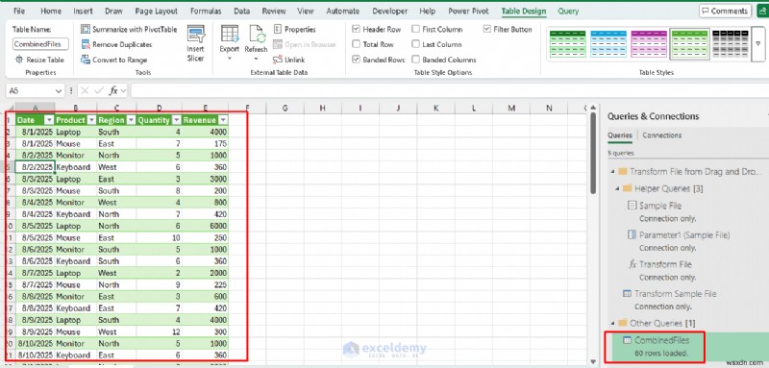
Task: Switch to the Query ribbon tab
Action: click(x=568, y=12)
